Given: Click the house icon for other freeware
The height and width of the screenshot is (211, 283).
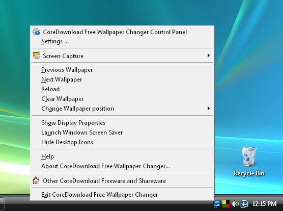Looking at the screenshot, I should click(x=36, y=180).
